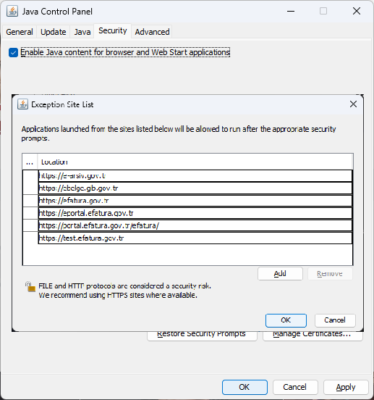Click the Java icon in Exception Site List title
The width and height of the screenshot is (374, 400).
pos(22,104)
